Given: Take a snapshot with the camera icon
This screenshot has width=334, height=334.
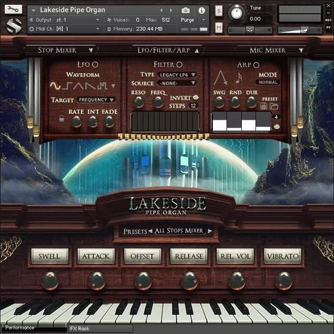Looking at the screenshot, I should coord(185,11).
